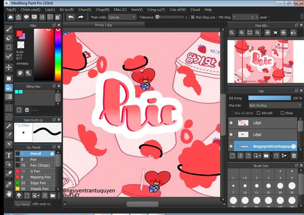The height and width of the screenshot is (215, 304).
Task: Select the @nguyentrantuquyen layer row
Action: pos(265,146)
